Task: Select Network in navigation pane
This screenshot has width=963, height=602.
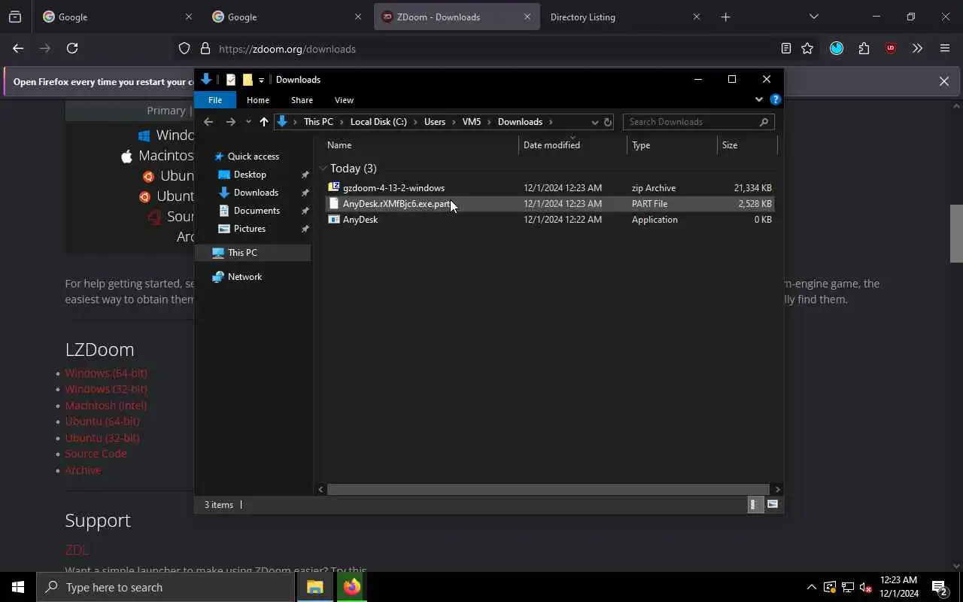Action: tap(245, 277)
